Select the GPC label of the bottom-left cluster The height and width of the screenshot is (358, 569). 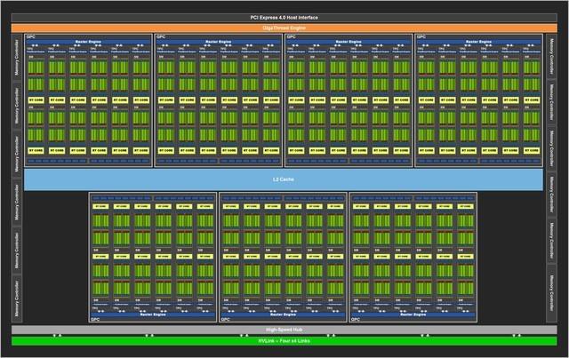tap(95, 317)
